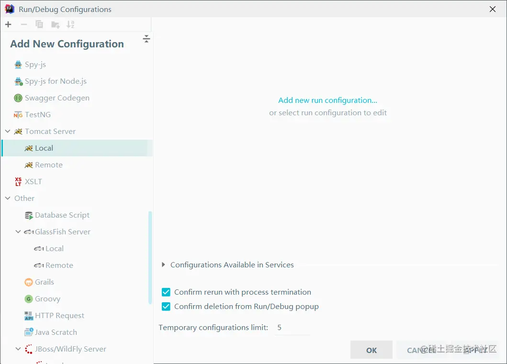Image resolution: width=507 pixels, height=364 pixels.
Task: Select the Database Script text label
Action: 62,215
